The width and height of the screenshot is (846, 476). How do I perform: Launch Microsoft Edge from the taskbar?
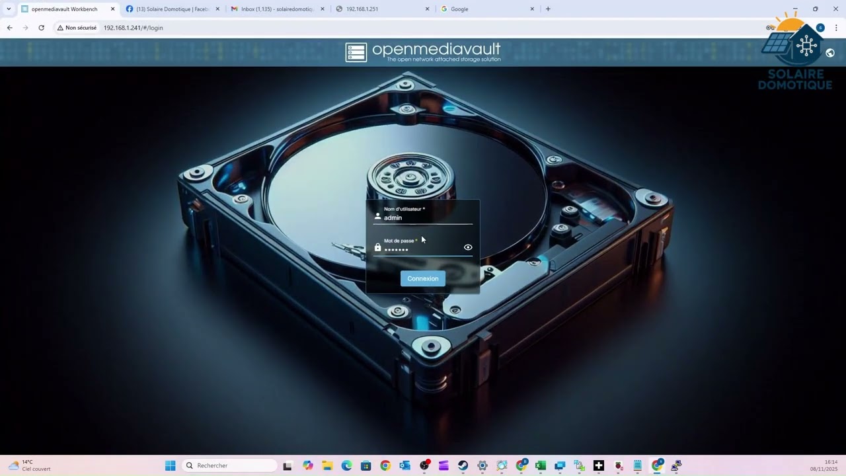point(346,465)
